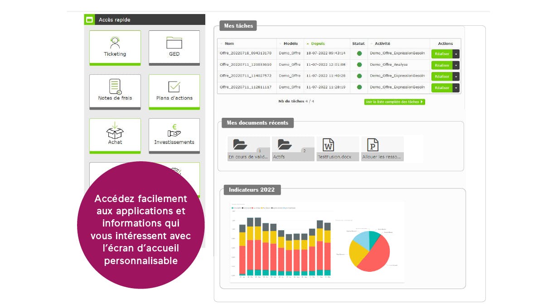Open the Plans d'actions checkmark tile
The height and width of the screenshot is (304, 557).
pos(174,92)
